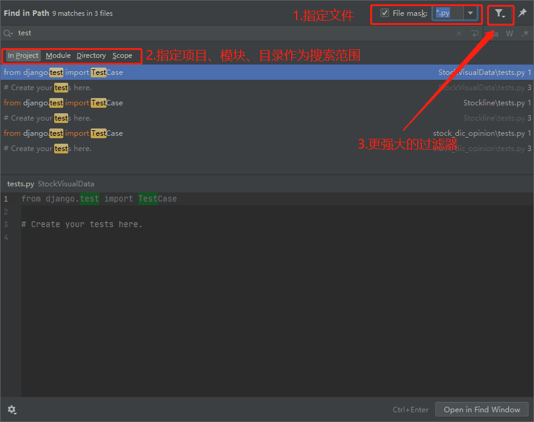Screen dimensions: 534x422
Task: Click the search text field containing test
Action: click(231, 33)
